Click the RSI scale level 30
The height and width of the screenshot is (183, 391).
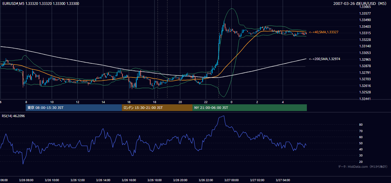tap(361, 156)
